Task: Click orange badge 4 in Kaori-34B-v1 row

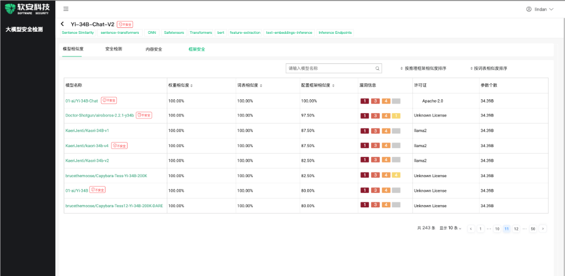Action: pyautogui.click(x=386, y=131)
